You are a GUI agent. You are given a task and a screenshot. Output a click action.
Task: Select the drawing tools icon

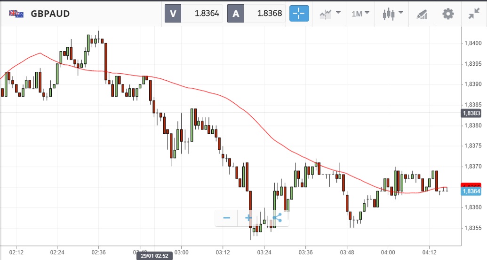pyautogui.click(x=422, y=14)
